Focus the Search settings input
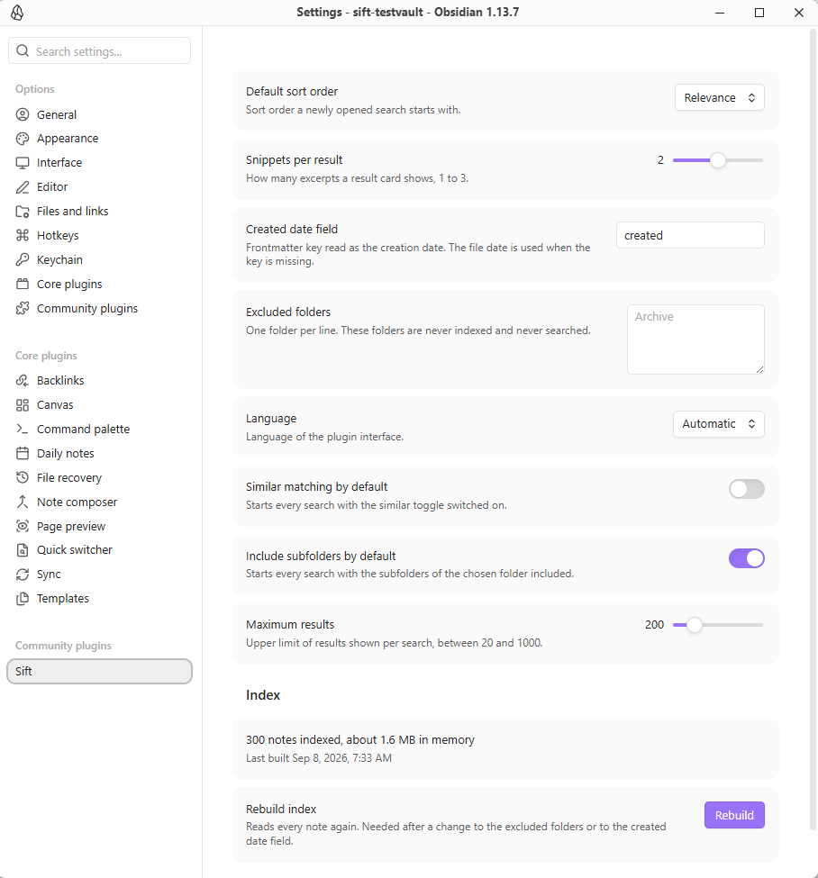This screenshot has height=878, width=818. pos(100,51)
